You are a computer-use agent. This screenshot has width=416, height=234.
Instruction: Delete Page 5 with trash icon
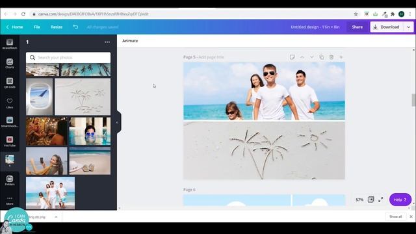coord(331,57)
